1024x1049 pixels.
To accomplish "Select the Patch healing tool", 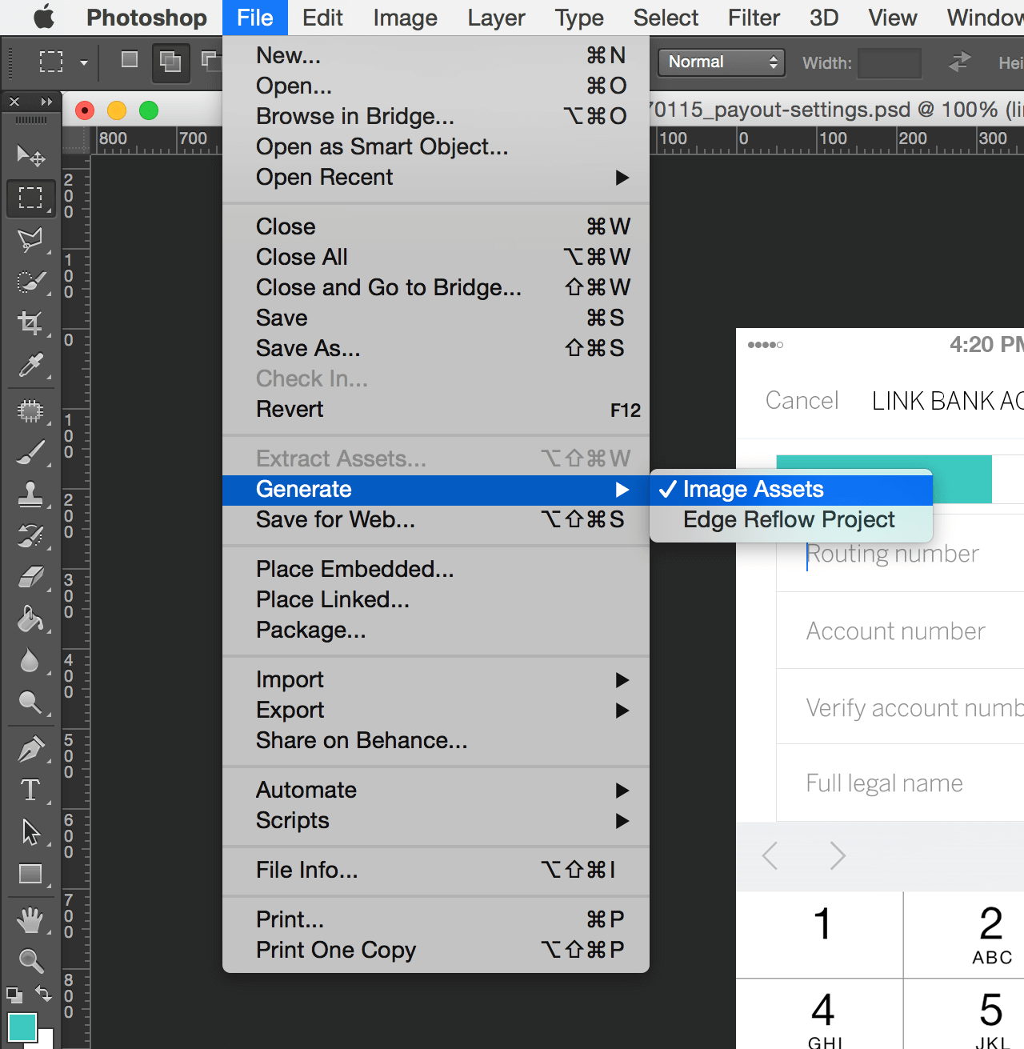I will point(30,412).
